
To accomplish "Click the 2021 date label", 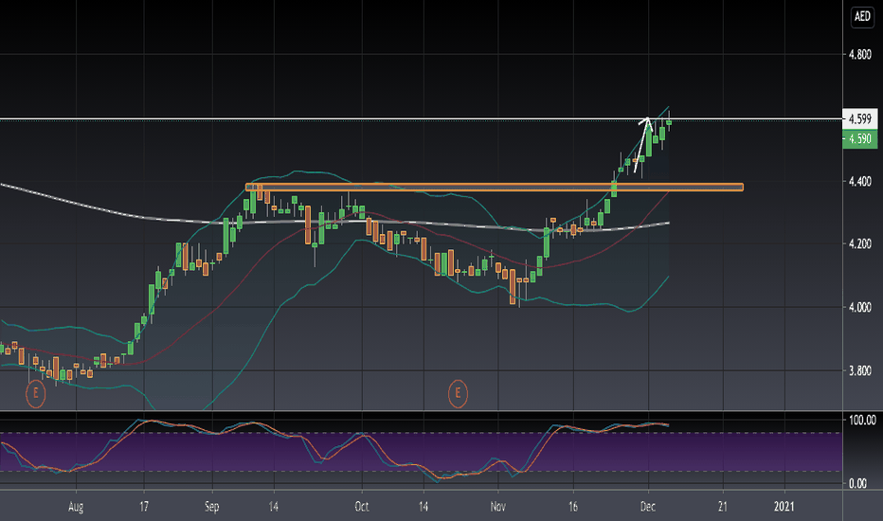I will click(784, 507).
